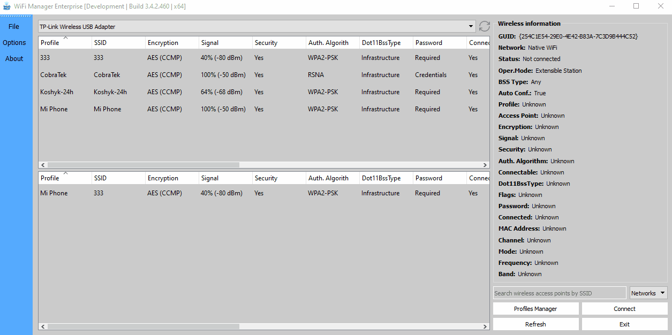Sort lower table by SSID column

pyautogui.click(x=118, y=178)
